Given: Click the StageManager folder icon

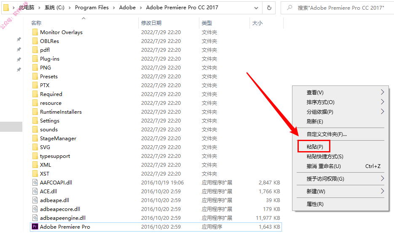Looking at the screenshot, I should click(x=35, y=139).
